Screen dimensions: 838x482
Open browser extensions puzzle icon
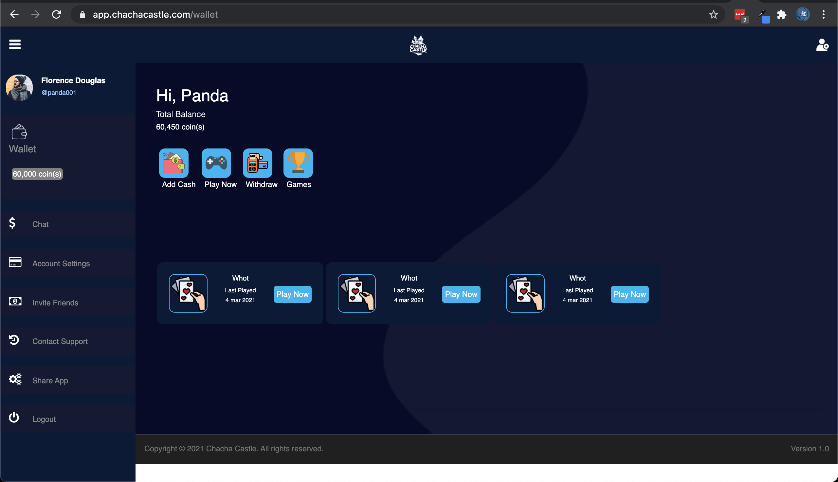pyautogui.click(x=781, y=15)
